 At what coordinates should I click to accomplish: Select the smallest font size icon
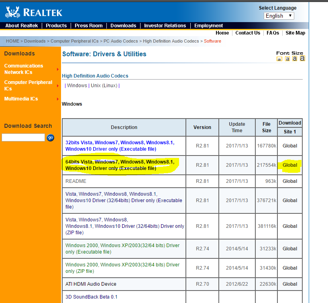279,59
